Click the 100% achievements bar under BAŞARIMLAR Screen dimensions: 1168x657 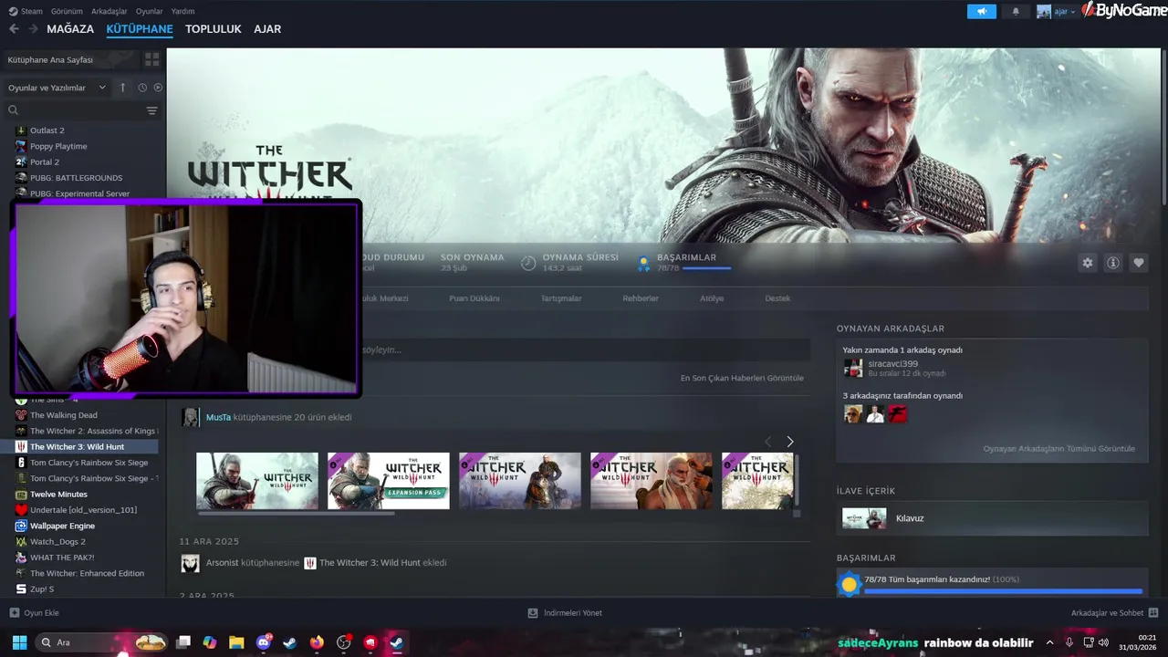(1003, 591)
